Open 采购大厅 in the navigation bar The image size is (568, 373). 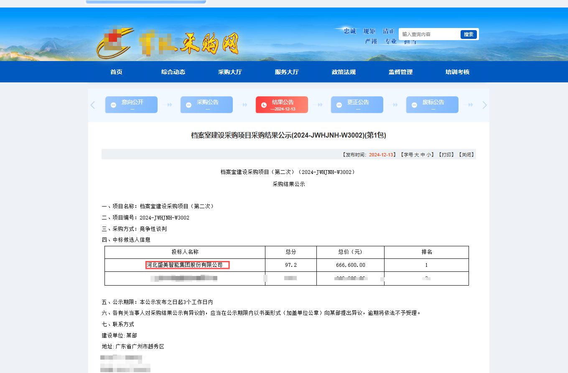[x=230, y=72]
